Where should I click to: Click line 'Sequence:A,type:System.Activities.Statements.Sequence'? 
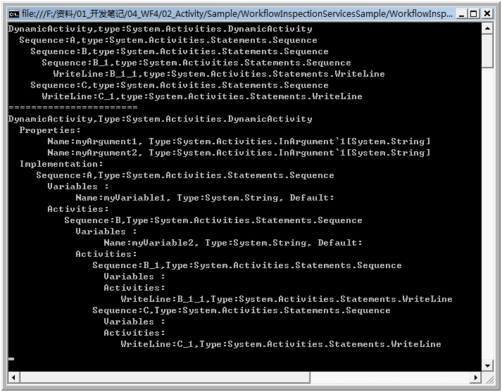pyautogui.click(x=168, y=40)
